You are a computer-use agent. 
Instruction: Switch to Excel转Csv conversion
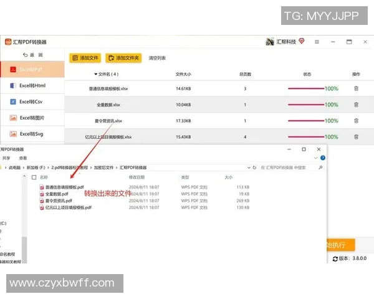coord(32,102)
